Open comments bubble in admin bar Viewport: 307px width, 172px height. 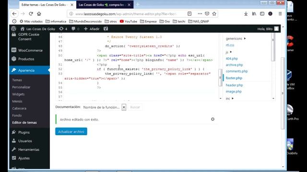click(x=75, y=29)
